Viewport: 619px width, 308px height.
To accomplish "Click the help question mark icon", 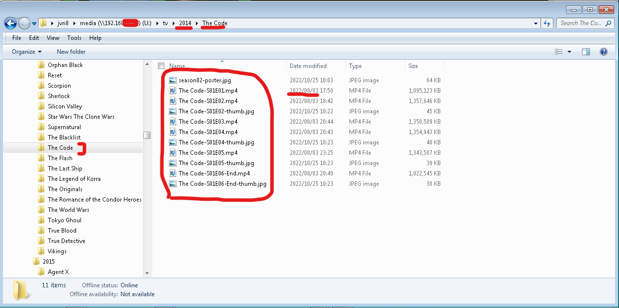I will coord(603,52).
